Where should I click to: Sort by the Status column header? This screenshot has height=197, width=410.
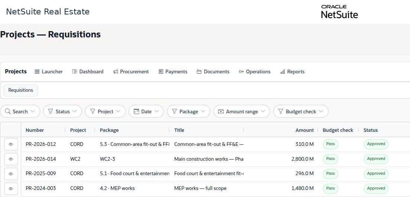click(371, 130)
